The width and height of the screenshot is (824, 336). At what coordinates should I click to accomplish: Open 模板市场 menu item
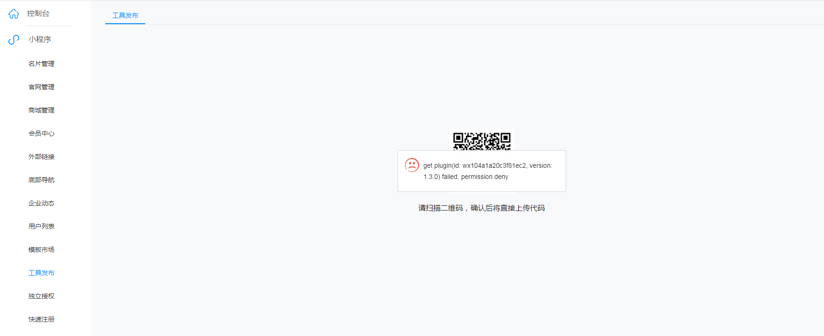coord(41,250)
